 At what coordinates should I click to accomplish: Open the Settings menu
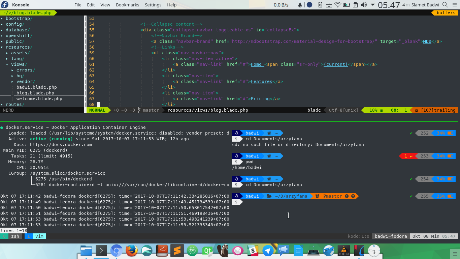click(x=153, y=5)
